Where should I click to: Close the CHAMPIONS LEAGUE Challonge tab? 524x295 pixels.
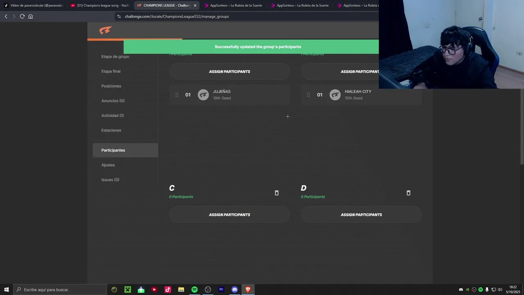tap(195, 5)
